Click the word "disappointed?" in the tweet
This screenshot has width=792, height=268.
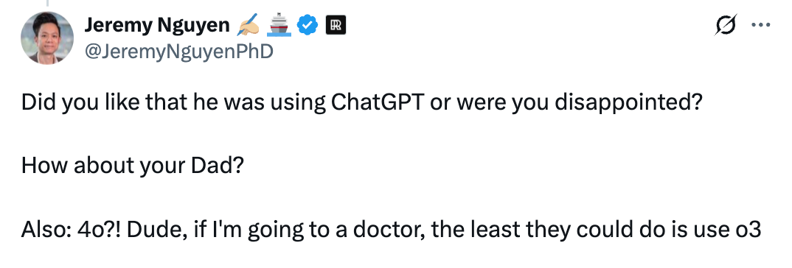(x=629, y=104)
